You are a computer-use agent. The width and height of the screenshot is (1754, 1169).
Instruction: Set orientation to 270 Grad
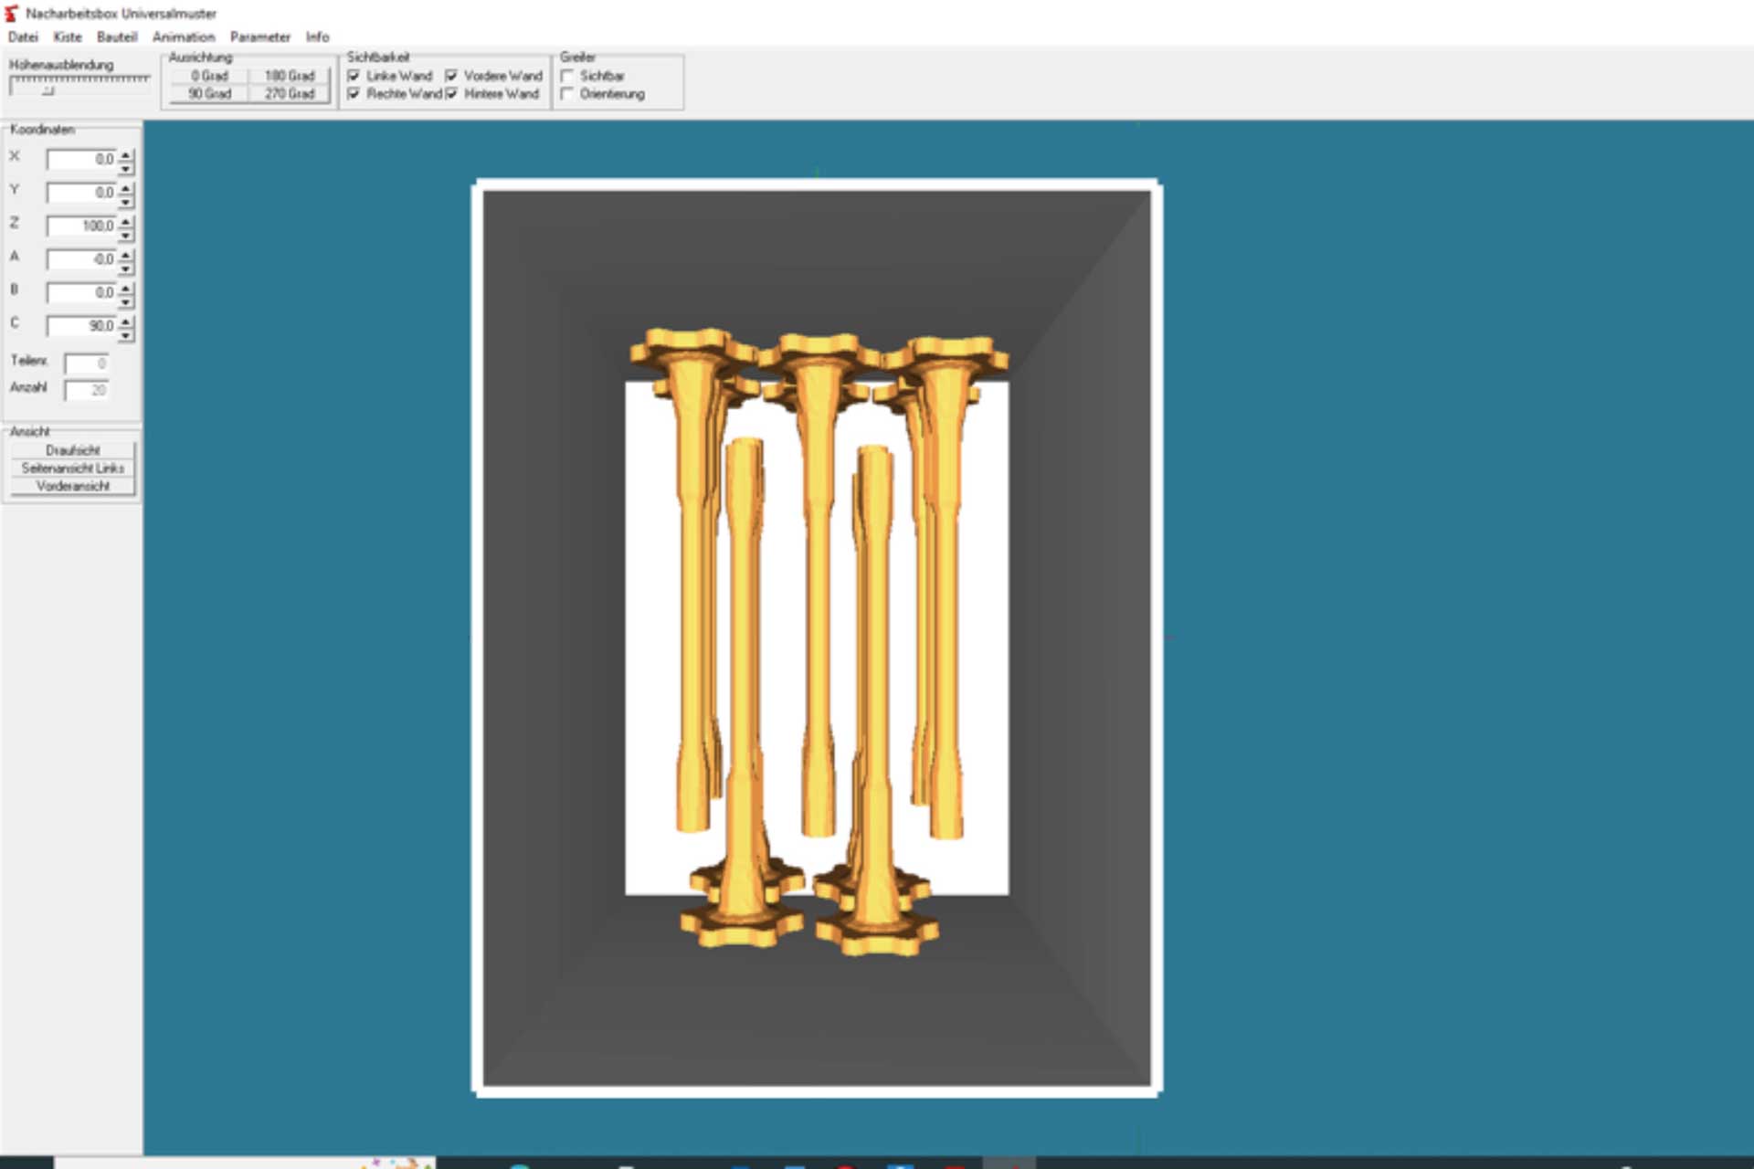tap(289, 94)
